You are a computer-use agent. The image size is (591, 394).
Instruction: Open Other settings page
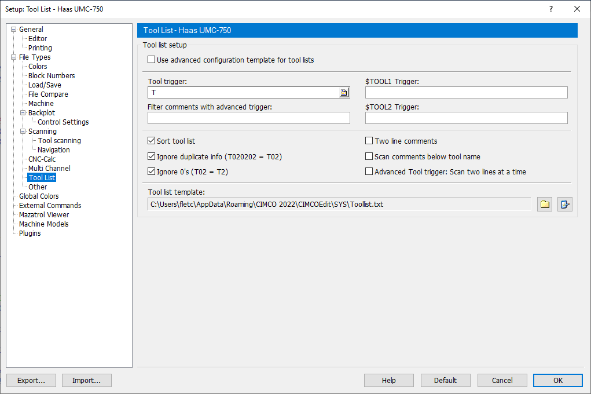tap(38, 187)
